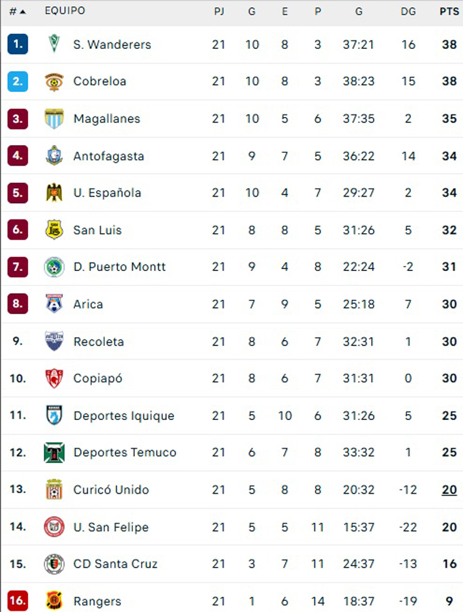Click the S. Wanderers team crest
463x612 pixels.
pyautogui.click(x=54, y=44)
